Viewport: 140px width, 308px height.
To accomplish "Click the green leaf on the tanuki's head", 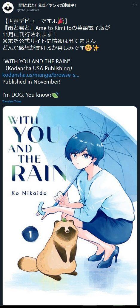I will pyautogui.click(x=64, y=220).
